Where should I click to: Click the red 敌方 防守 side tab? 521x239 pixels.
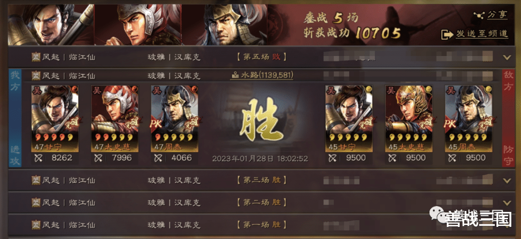508,118
